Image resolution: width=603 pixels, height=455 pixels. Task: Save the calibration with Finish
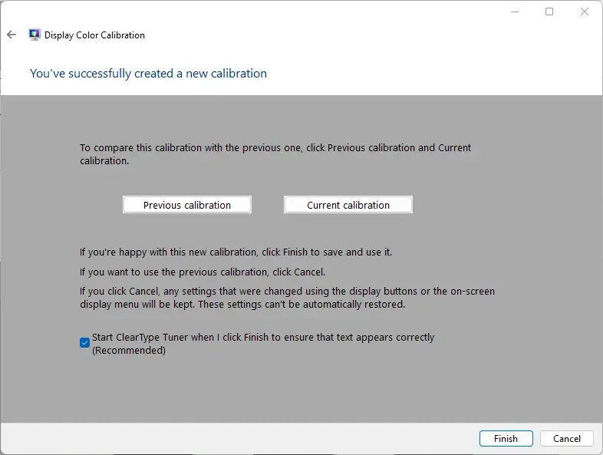point(506,438)
